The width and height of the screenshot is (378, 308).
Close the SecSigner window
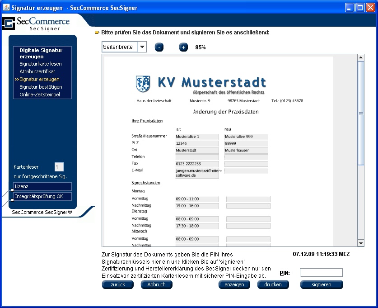click(370, 8)
